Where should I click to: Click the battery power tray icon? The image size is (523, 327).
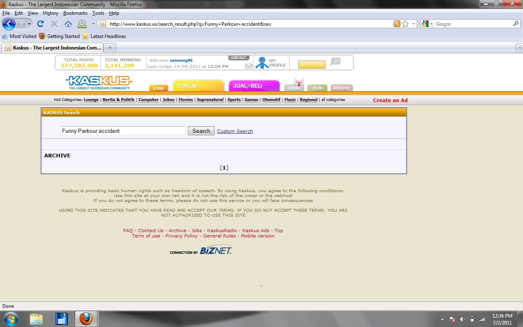click(472, 319)
